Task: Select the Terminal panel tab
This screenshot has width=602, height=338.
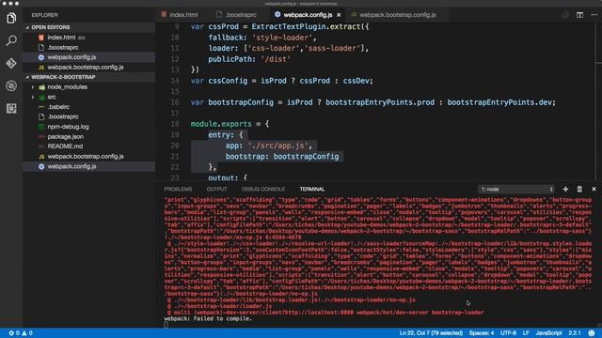Action: (311, 190)
